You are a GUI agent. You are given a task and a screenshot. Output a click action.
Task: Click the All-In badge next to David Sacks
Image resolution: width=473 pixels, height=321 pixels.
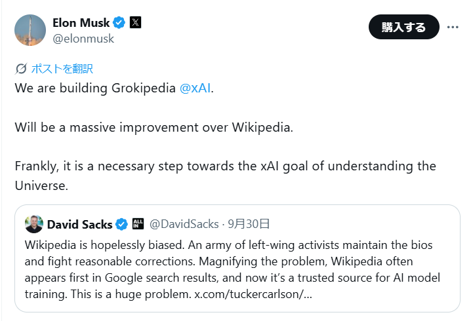(x=138, y=225)
